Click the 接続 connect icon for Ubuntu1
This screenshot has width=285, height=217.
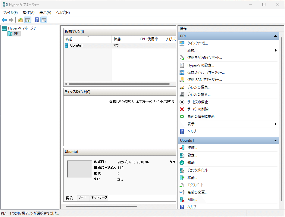[x=182, y=148]
